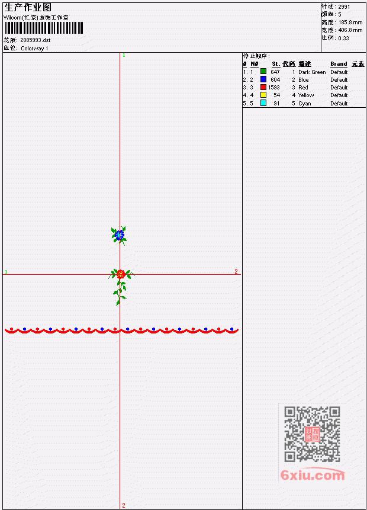
Task: Click the Red color swatch
Action: click(263, 87)
